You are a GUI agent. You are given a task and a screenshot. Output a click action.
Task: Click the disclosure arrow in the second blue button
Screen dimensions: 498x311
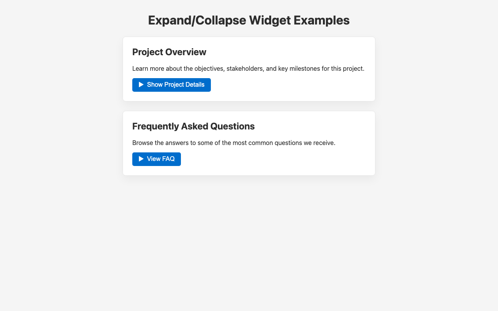click(x=141, y=159)
